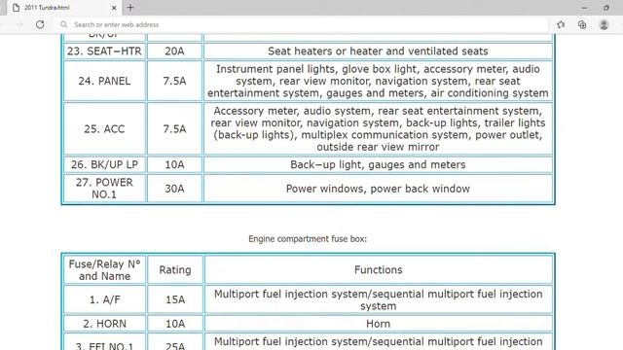Click the 10A rating for HORN
Image resolution: width=623 pixels, height=350 pixels.
(x=175, y=324)
